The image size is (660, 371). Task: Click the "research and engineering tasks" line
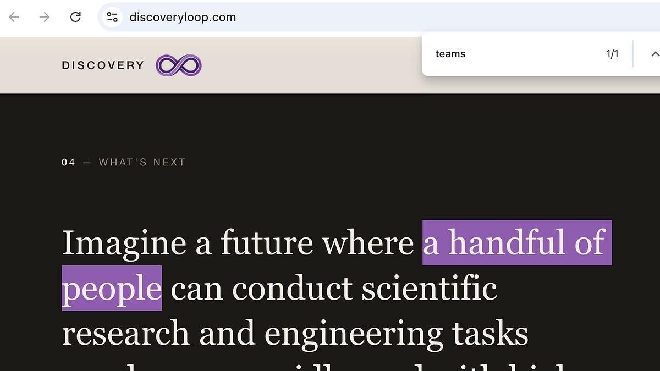(295, 334)
